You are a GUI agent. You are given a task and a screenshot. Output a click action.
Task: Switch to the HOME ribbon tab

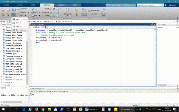click(x=7, y=5)
